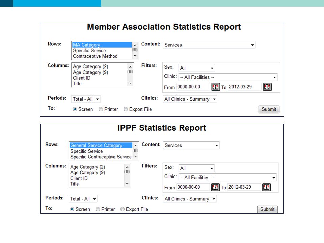Select Specific Contraceptive Service in IPPF Rows
324x243 pixels.
101,157
